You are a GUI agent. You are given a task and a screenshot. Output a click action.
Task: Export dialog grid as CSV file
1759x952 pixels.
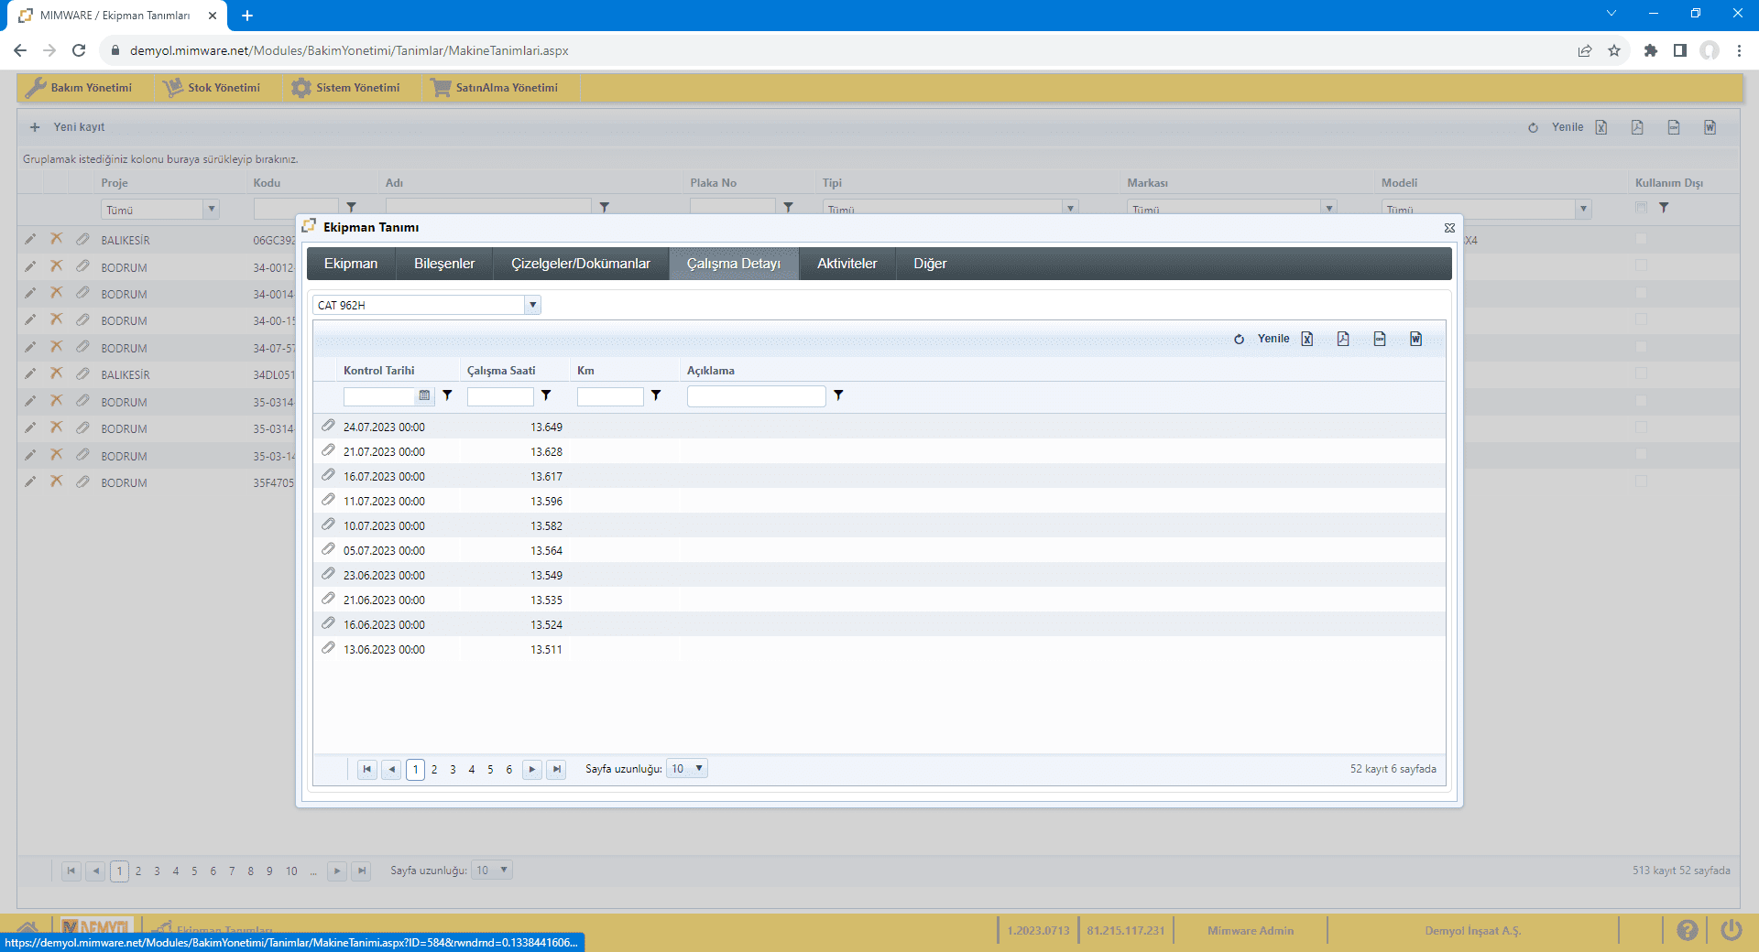pos(1380,339)
